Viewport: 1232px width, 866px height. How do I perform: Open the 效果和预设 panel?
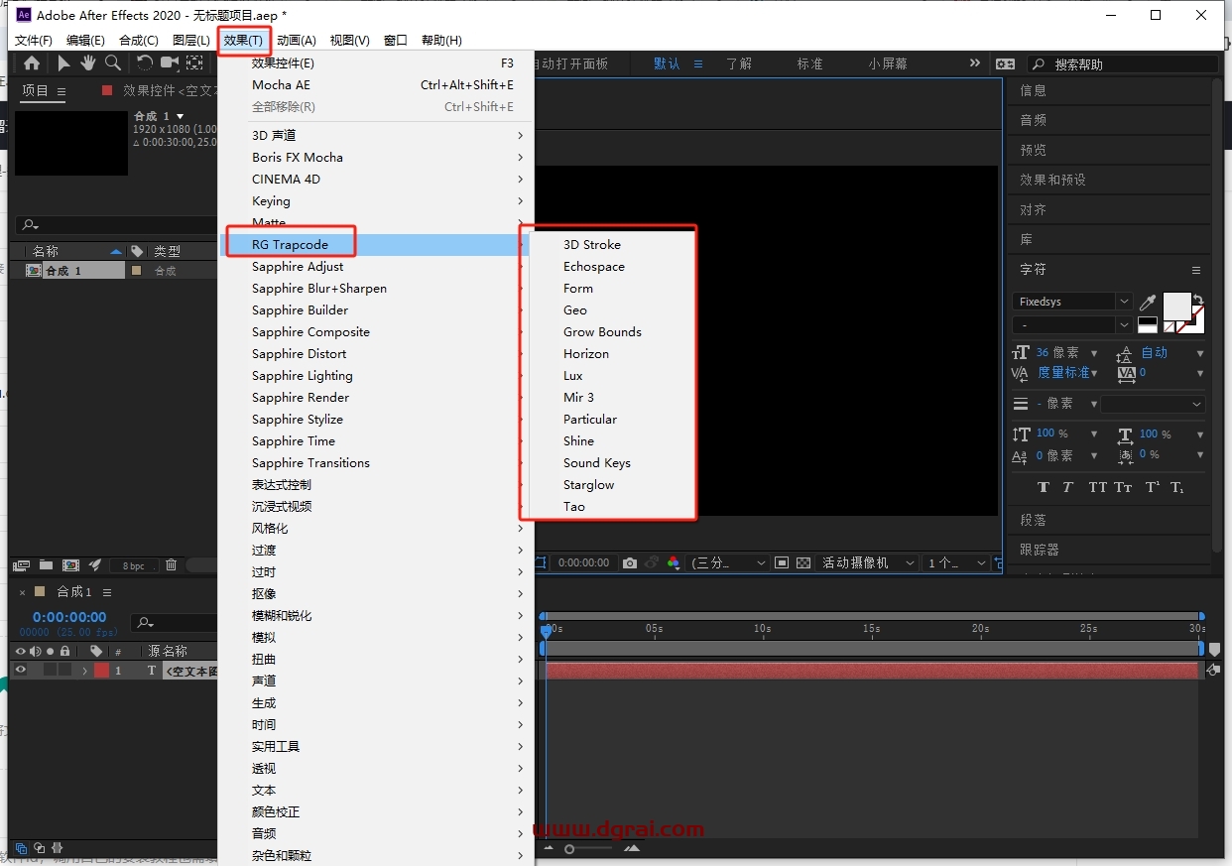[x=1052, y=180]
